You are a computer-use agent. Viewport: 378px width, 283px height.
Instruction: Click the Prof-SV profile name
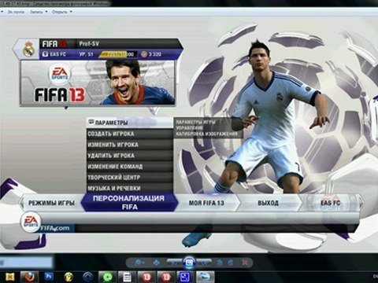[89, 44]
